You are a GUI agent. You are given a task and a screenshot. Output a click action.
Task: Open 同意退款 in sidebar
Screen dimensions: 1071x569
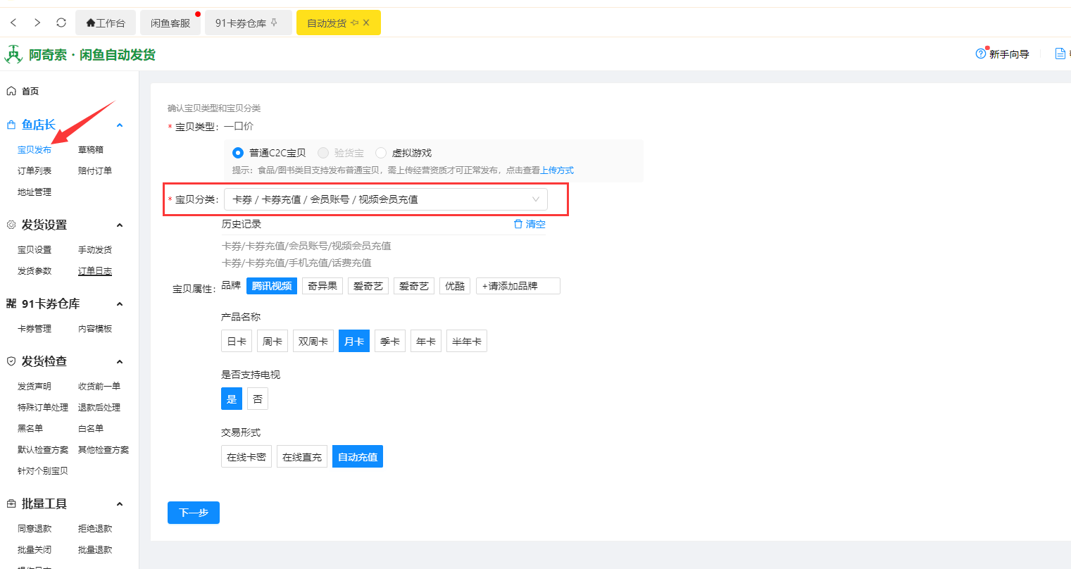35,528
